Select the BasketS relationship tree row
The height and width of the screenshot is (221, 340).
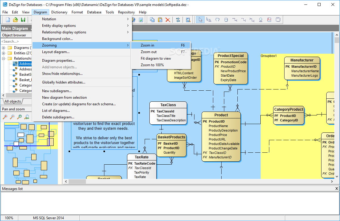(25, 74)
